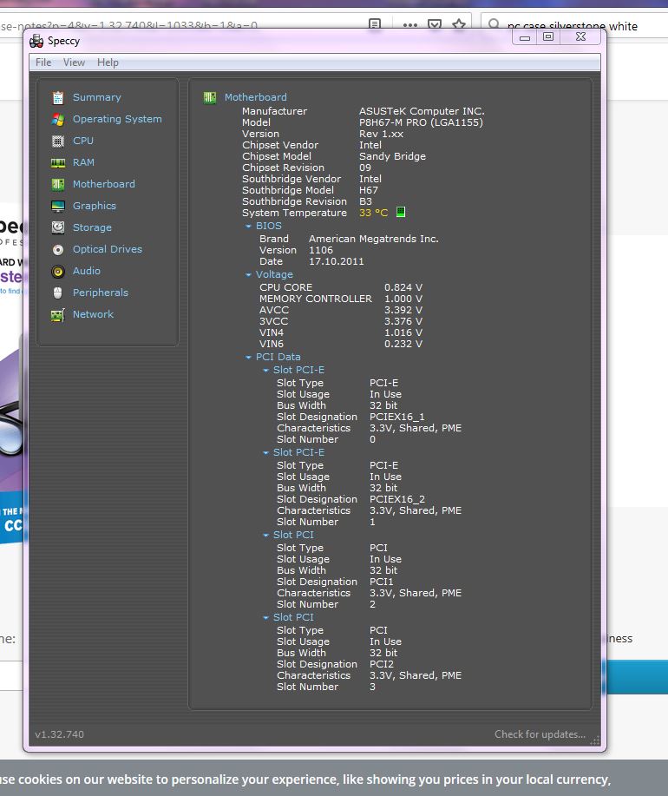Show the RAM section
The width and height of the screenshot is (668, 796).
pyautogui.click(x=83, y=162)
